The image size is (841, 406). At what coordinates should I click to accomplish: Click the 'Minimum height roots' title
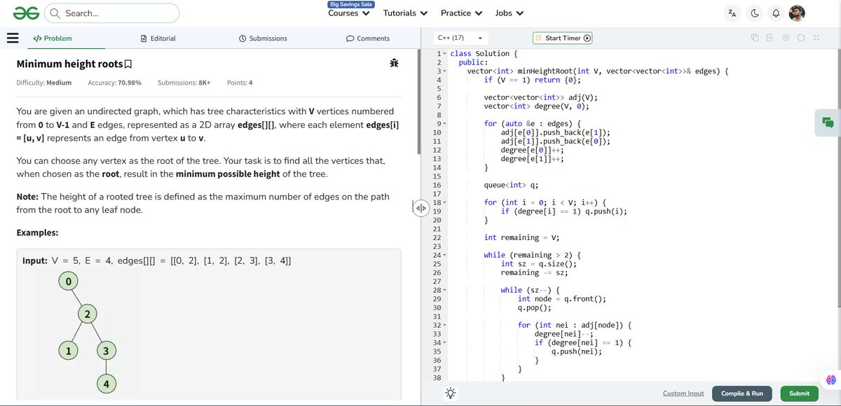(69, 64)
